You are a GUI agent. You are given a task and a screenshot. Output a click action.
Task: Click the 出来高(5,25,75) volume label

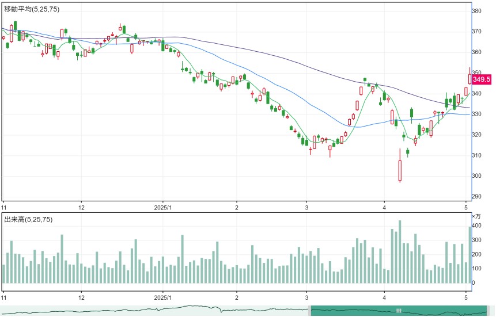coord(28,219)
